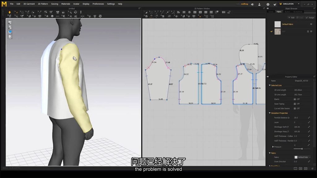Click the Add fabric button
317x178 pixels.
tap(292, 18)
